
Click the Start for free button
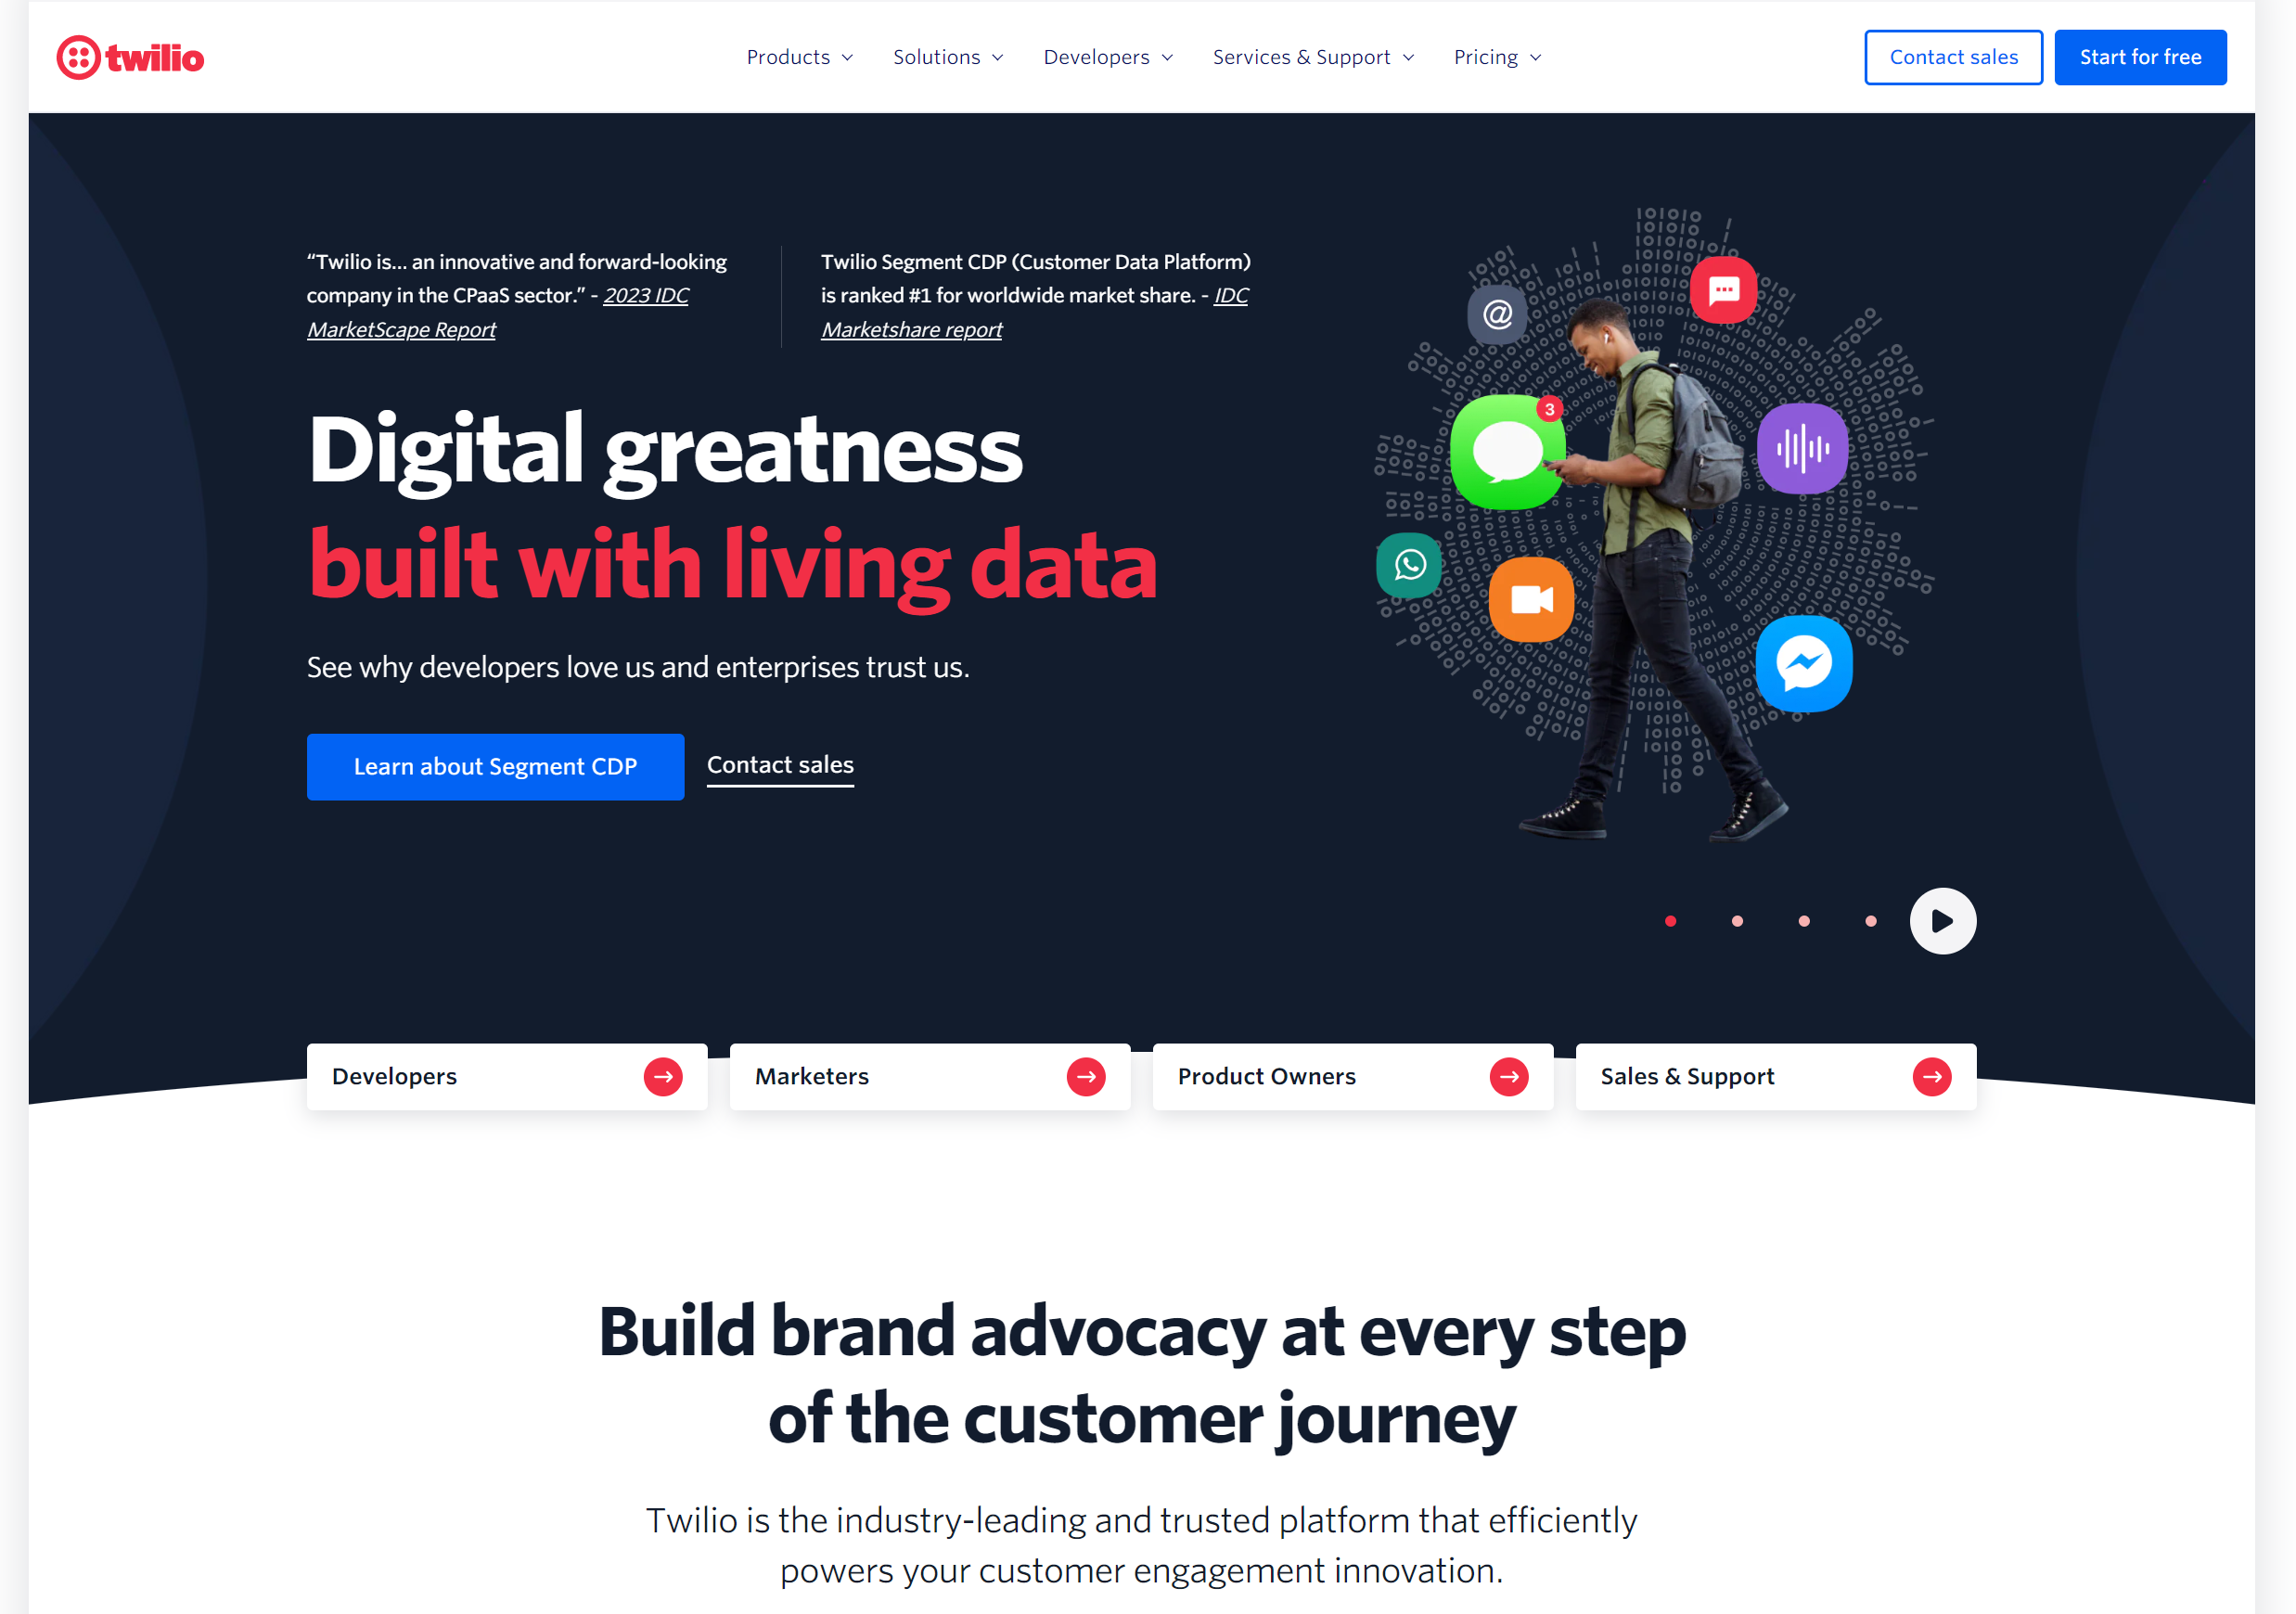(x=2139, y=56)
